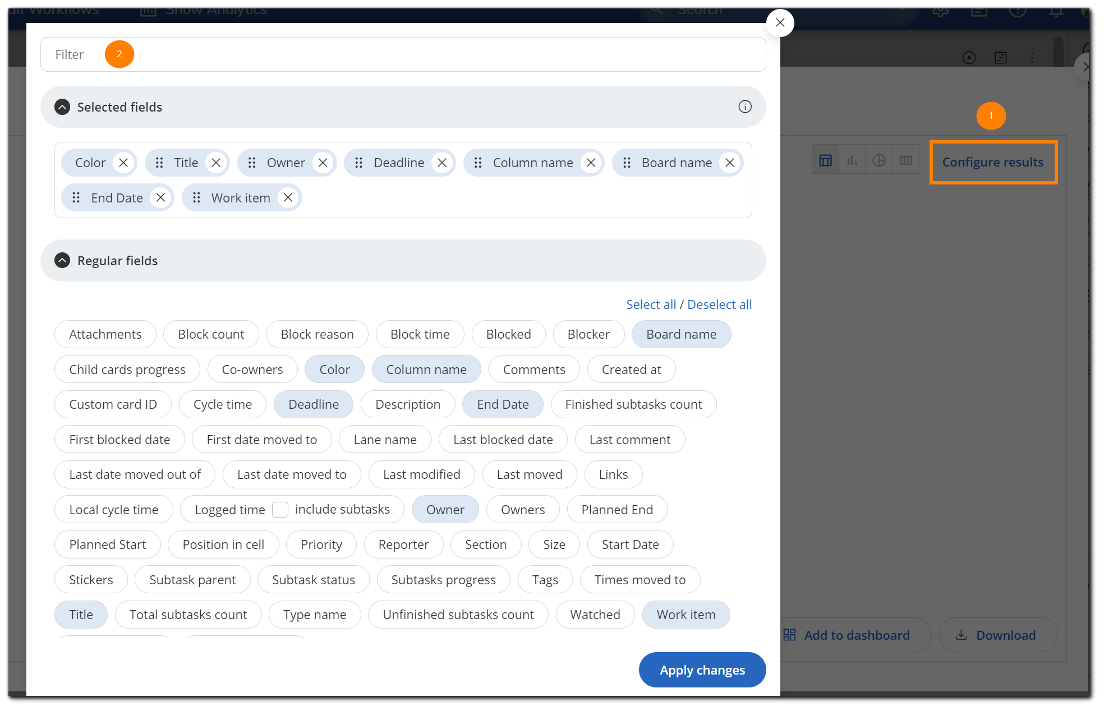The height and width of the screenshot is (711, 1104).
Task: Click the Apply changes button
Action: (702, 670)
